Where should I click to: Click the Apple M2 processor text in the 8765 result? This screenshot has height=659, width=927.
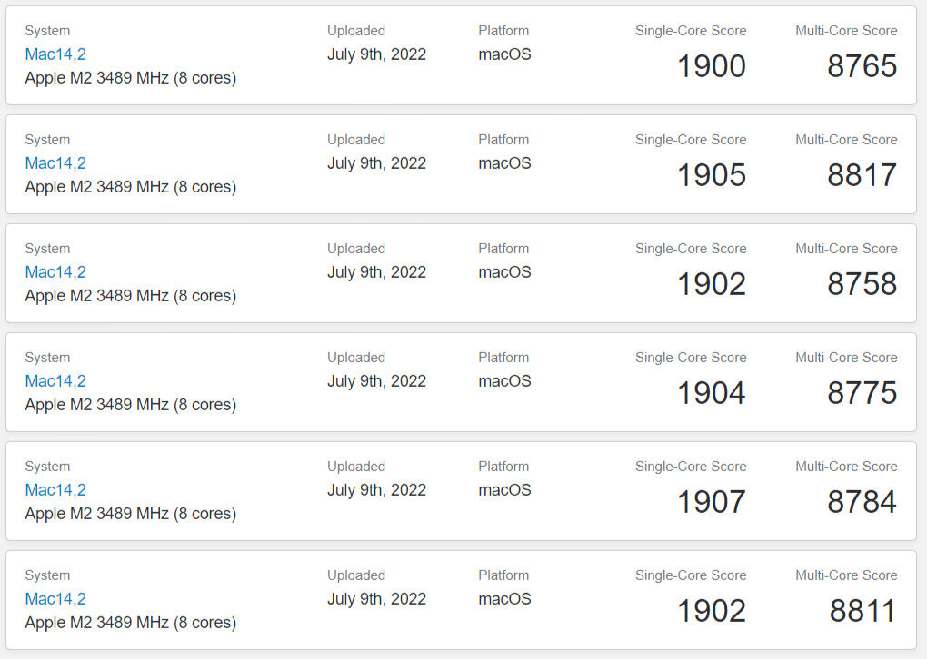coord(130,78)
